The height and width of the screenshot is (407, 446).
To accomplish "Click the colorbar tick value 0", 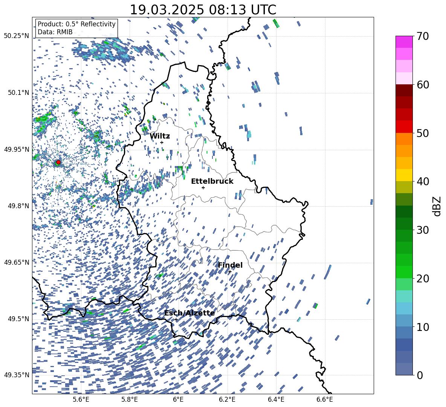I will (x=420, y=375).
